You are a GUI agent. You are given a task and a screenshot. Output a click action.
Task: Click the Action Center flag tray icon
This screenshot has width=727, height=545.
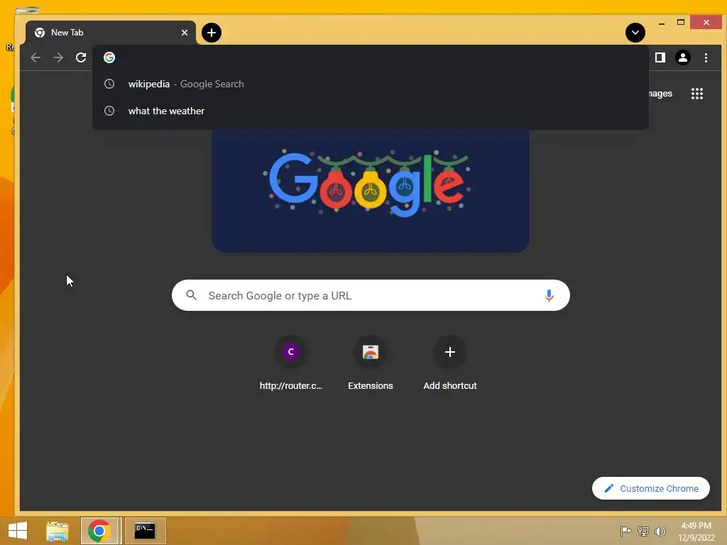[625, 531]
